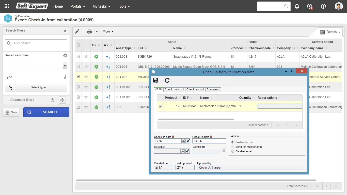Open the Saved searches dropdown
Image resolution: width=347 pixels, height=195 pixels.
pyautogui.click(x=65, y=66)
